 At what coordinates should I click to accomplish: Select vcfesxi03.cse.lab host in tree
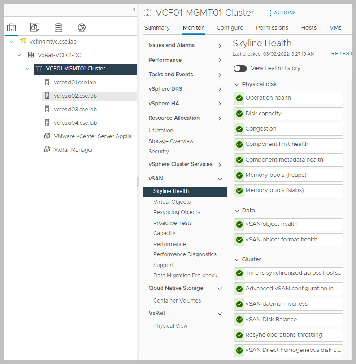pyautogui.click(x=75, y=110)
